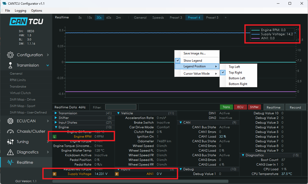Expand the Input States data group

coord(56,123)
